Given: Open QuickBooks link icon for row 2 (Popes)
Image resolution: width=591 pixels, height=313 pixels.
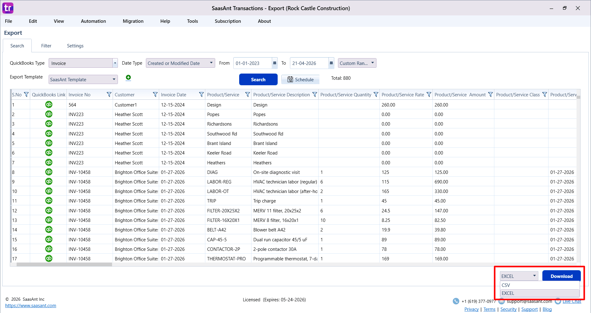Looking at the screenshot, I should pyautogui.click(x=49, y=114).
